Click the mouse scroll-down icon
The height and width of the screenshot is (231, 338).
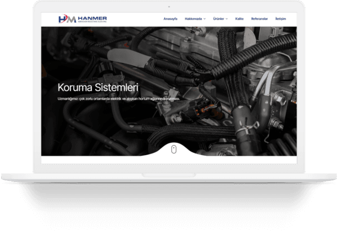174,150
